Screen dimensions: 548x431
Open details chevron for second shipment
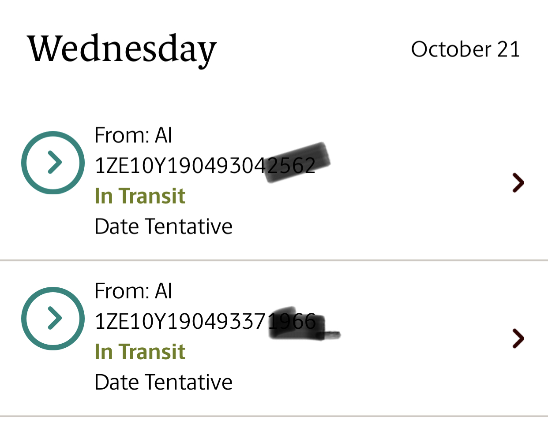tap(518, 338)
